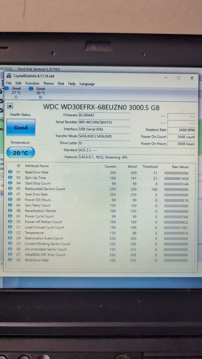The image size is (202, 359).
Task: Select the Spin-Up Time attribute name
Action: pos(35,178)
